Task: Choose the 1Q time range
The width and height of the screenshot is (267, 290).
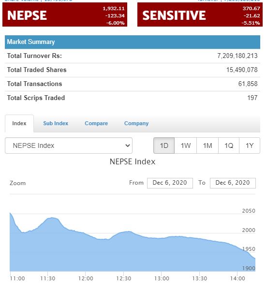Action: 229,145
